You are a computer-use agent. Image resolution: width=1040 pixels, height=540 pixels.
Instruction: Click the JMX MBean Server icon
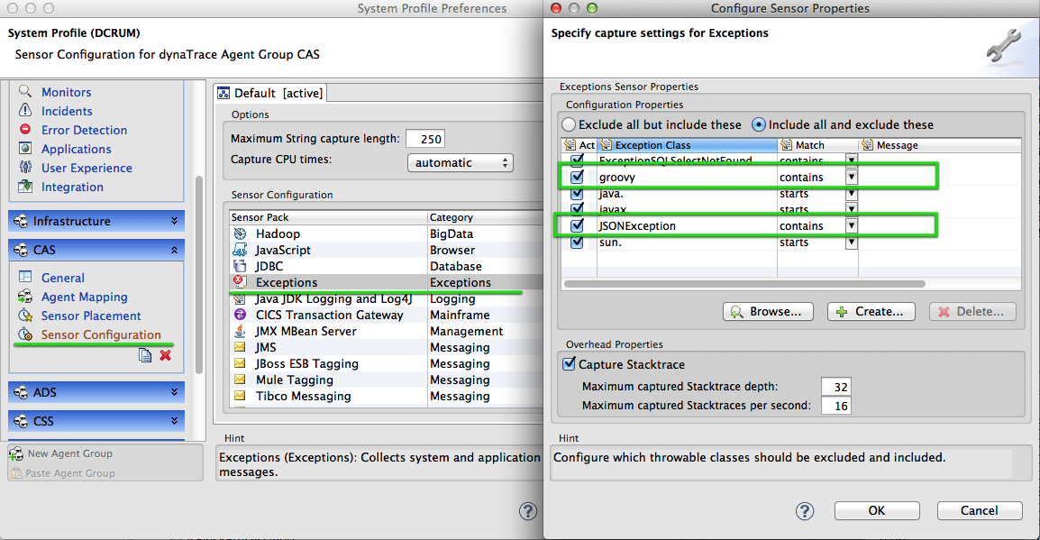pyautogui.click(x=240, y=331)
